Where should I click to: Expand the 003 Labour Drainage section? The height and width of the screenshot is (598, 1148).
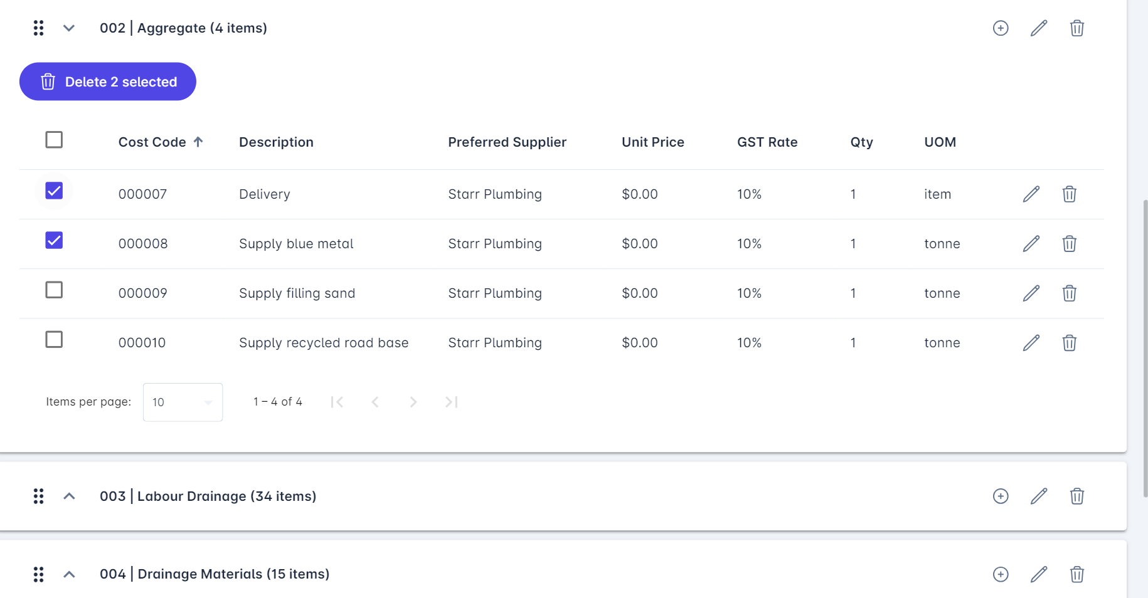[69, 496]
